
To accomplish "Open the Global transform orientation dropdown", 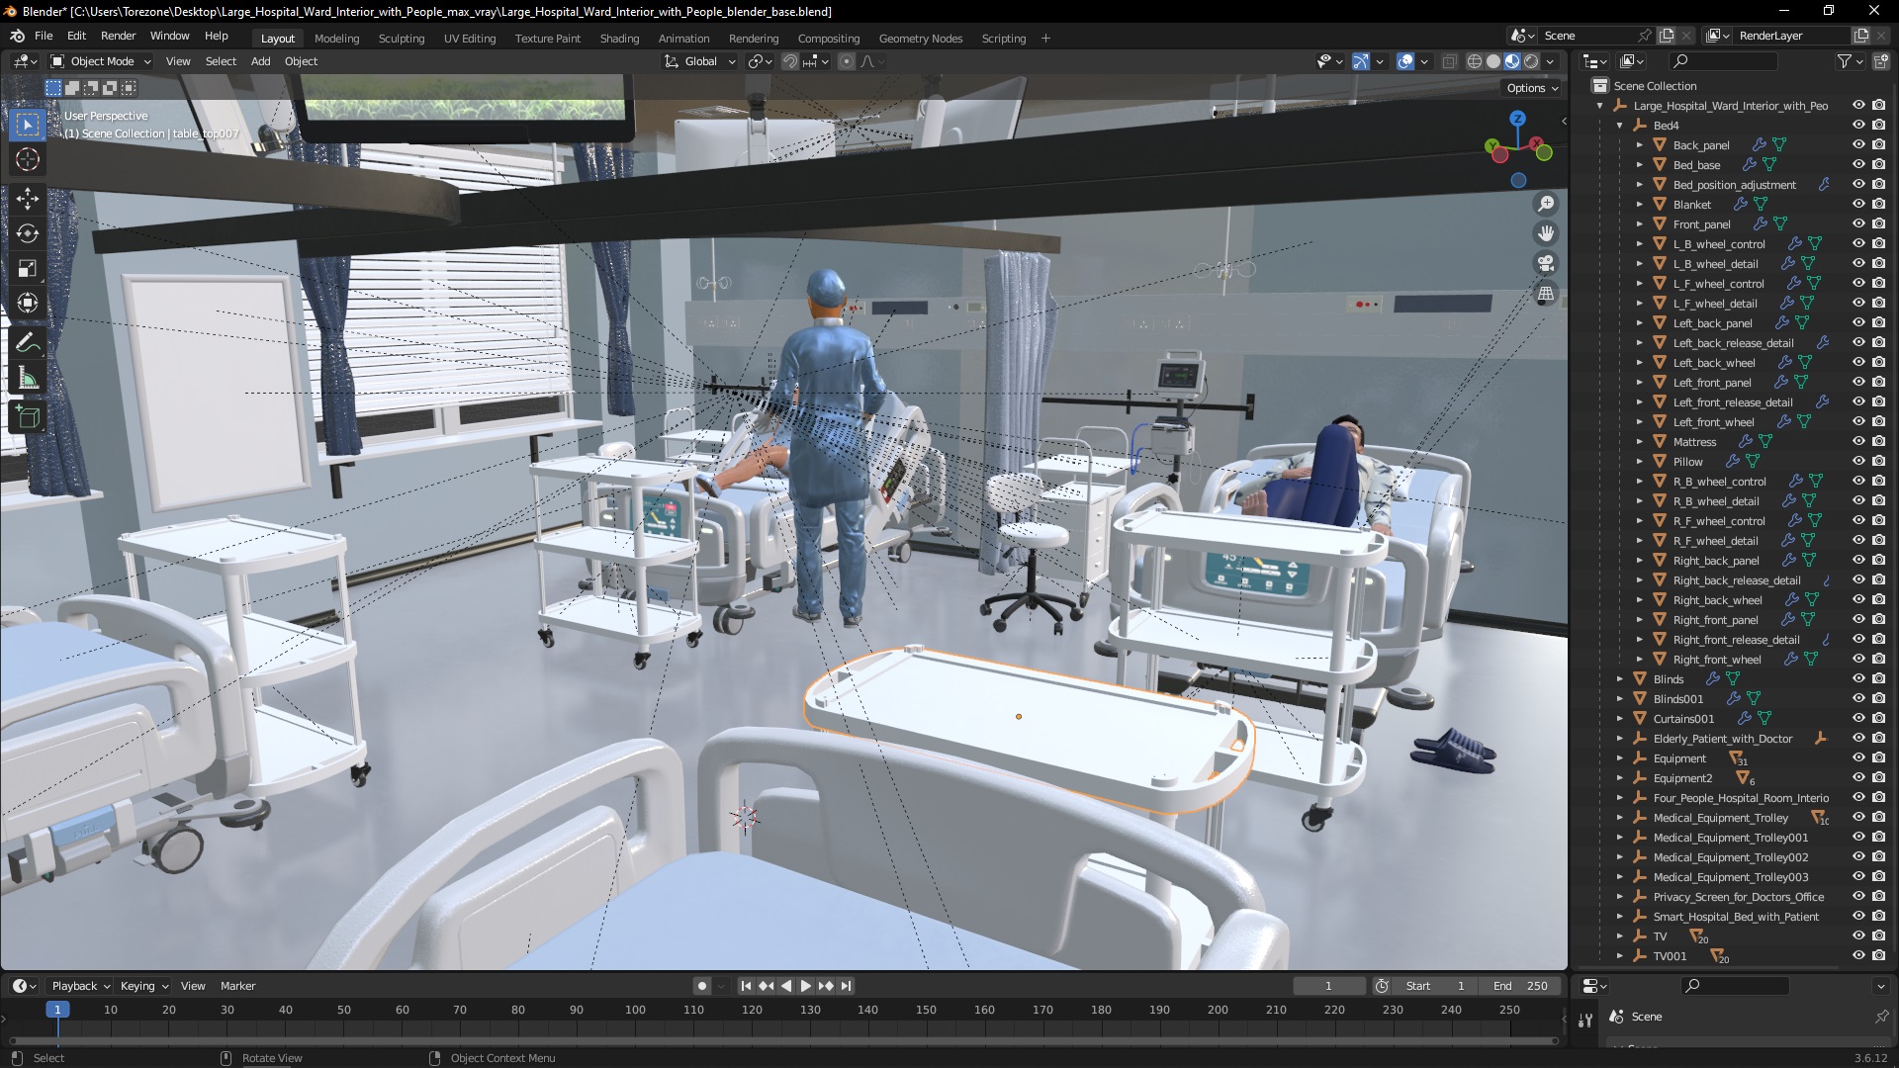I will [x=700, y=61].
